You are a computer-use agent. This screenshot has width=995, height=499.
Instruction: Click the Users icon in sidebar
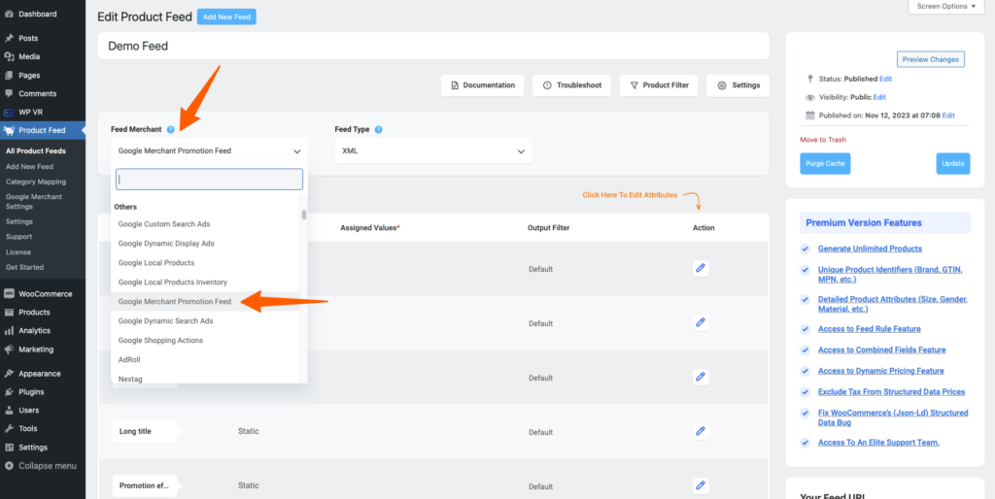(9, 411)
